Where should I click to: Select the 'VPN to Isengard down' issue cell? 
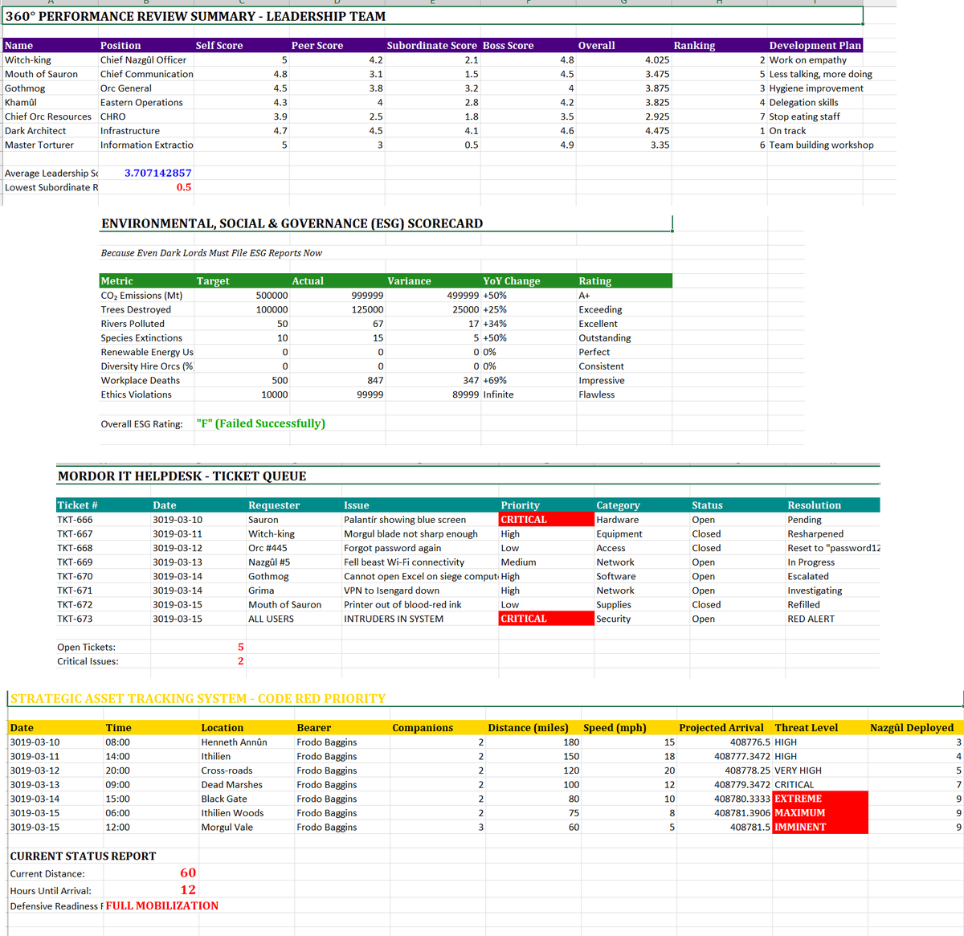(420, 591)
